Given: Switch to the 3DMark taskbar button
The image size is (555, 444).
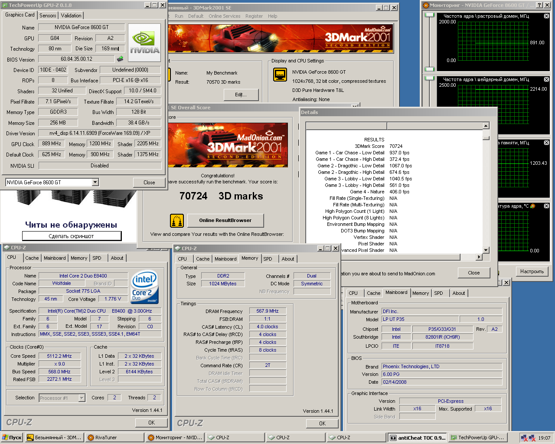Looking at the screenshot, I should (54, 437).
